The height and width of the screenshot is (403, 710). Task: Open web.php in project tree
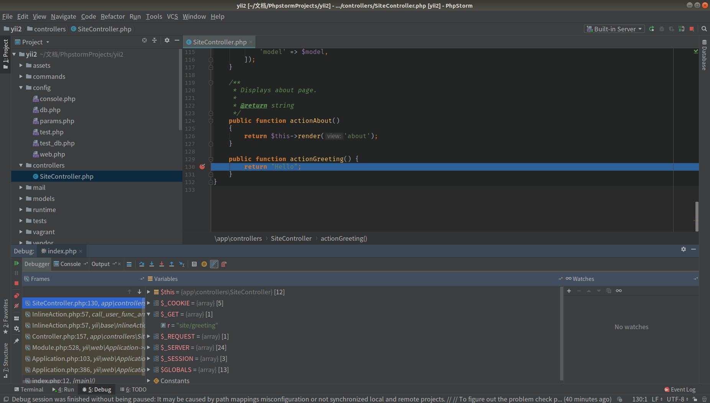click(x=52, y=154)
